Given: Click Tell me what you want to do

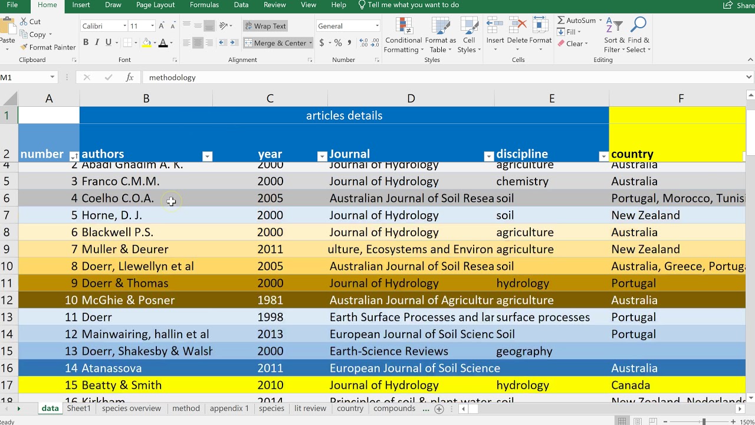Looking at the screenshot, I should click(x=409, y=5).
